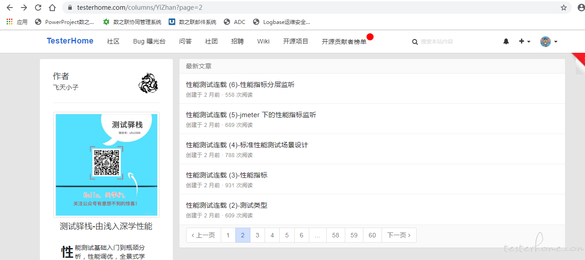
Task: Go back using browser back arrow
Action: point(10,8)
